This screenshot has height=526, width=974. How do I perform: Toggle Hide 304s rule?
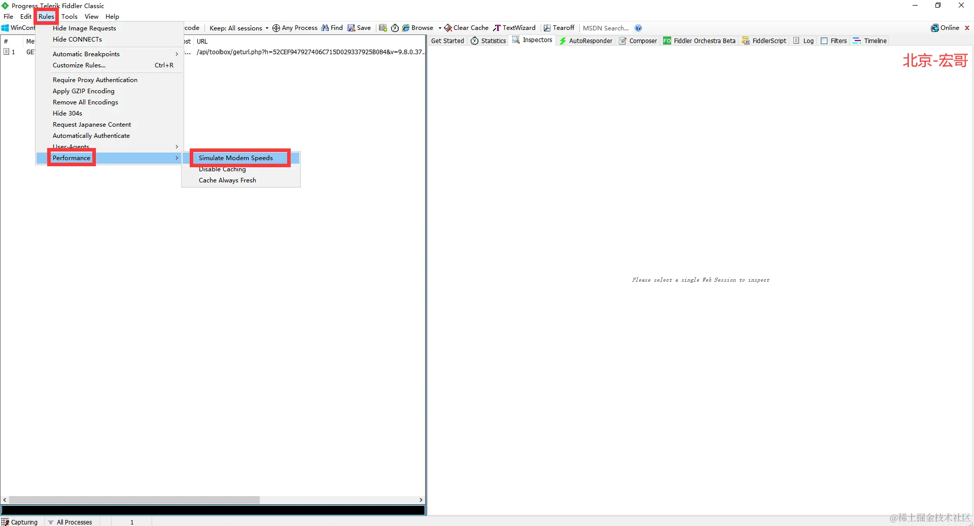tap(110, 113)
